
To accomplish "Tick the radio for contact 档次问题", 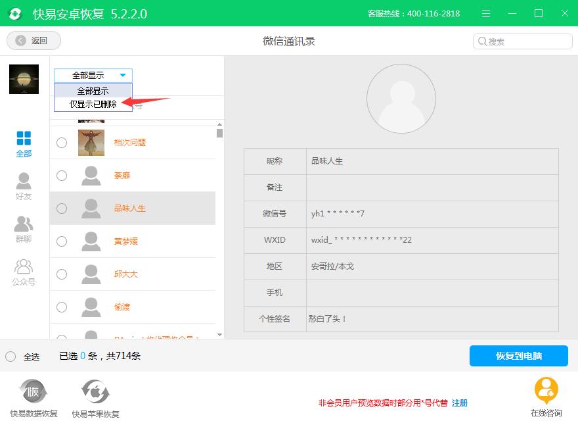I will (62, 143).
